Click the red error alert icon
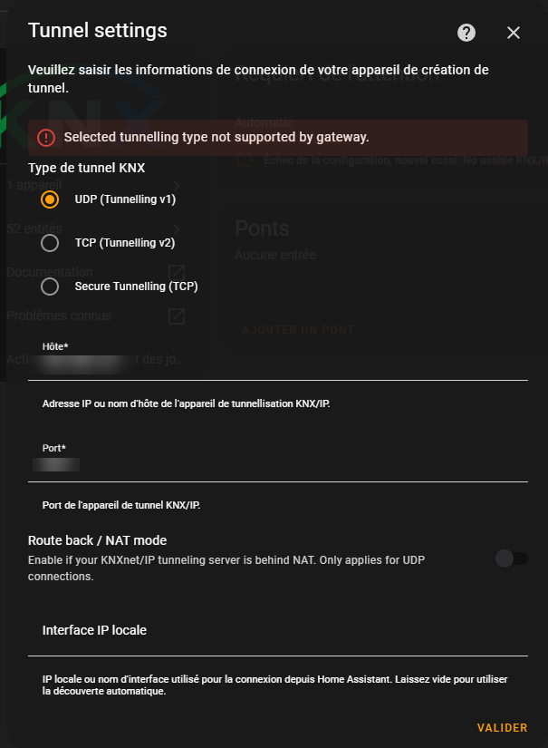This screenshot has width=548, height=748. [x=45, y=138]
